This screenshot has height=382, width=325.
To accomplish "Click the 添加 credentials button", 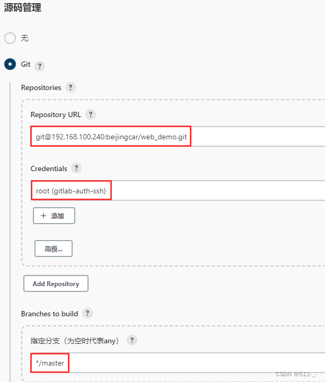I will pyautogui.click(x=54, y=216).
